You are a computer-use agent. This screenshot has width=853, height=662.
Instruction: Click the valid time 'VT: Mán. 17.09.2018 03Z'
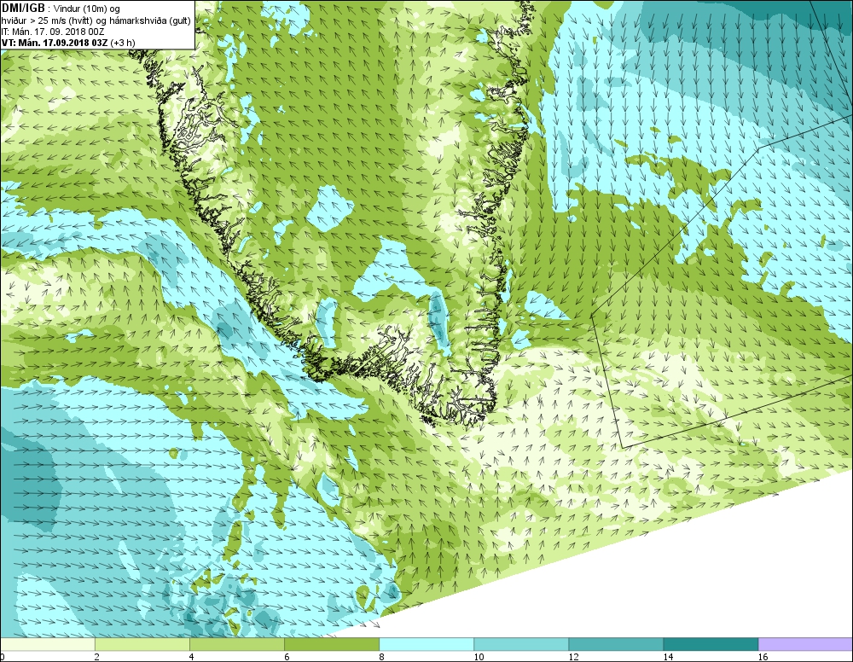pos(55,43)
